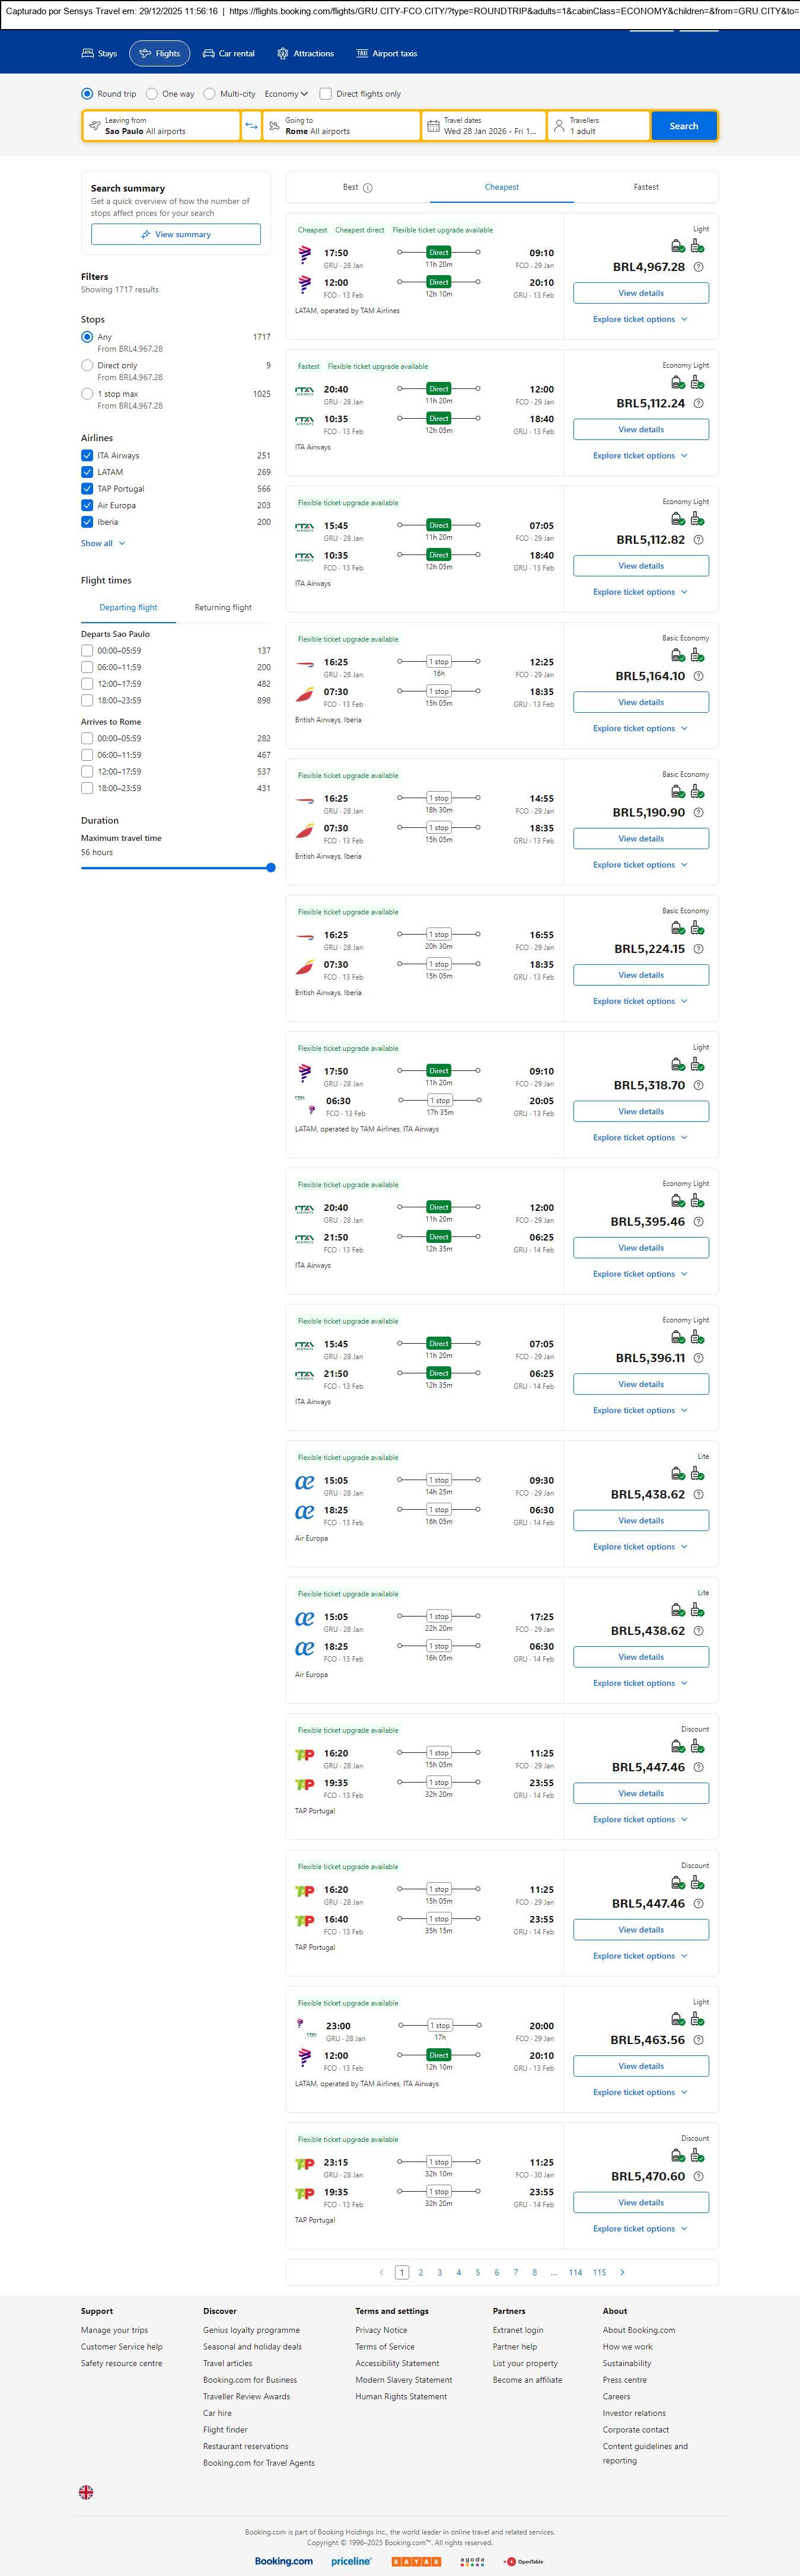Open the Economy cabin class dropdown
Image resolution: width=800 pixels, height=2576 pixels.
click(x=286, y=94)
